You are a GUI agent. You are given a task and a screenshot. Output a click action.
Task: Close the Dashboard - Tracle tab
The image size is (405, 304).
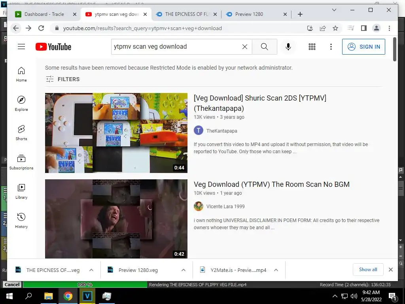tap(75, 14)
